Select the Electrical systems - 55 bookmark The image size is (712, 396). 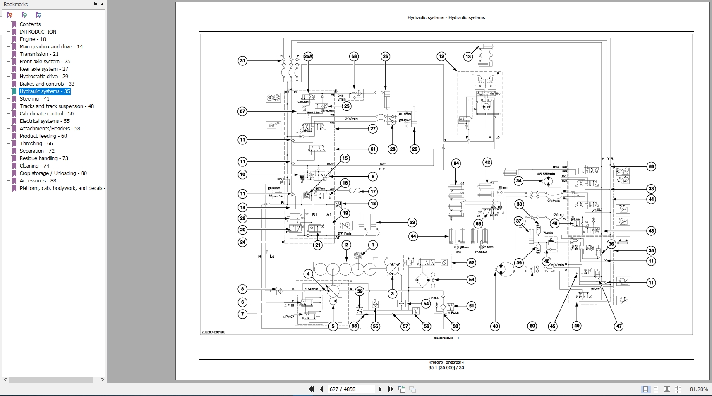[45, 121]
